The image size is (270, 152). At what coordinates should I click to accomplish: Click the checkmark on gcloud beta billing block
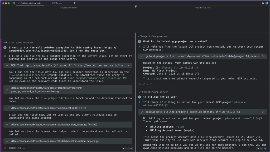pyautogui.click(x=142, y=112)
